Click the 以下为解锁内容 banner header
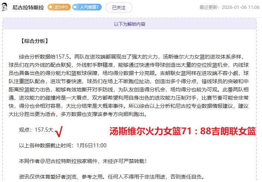This screenshot has height=182, width=262. tap(129, 24)
